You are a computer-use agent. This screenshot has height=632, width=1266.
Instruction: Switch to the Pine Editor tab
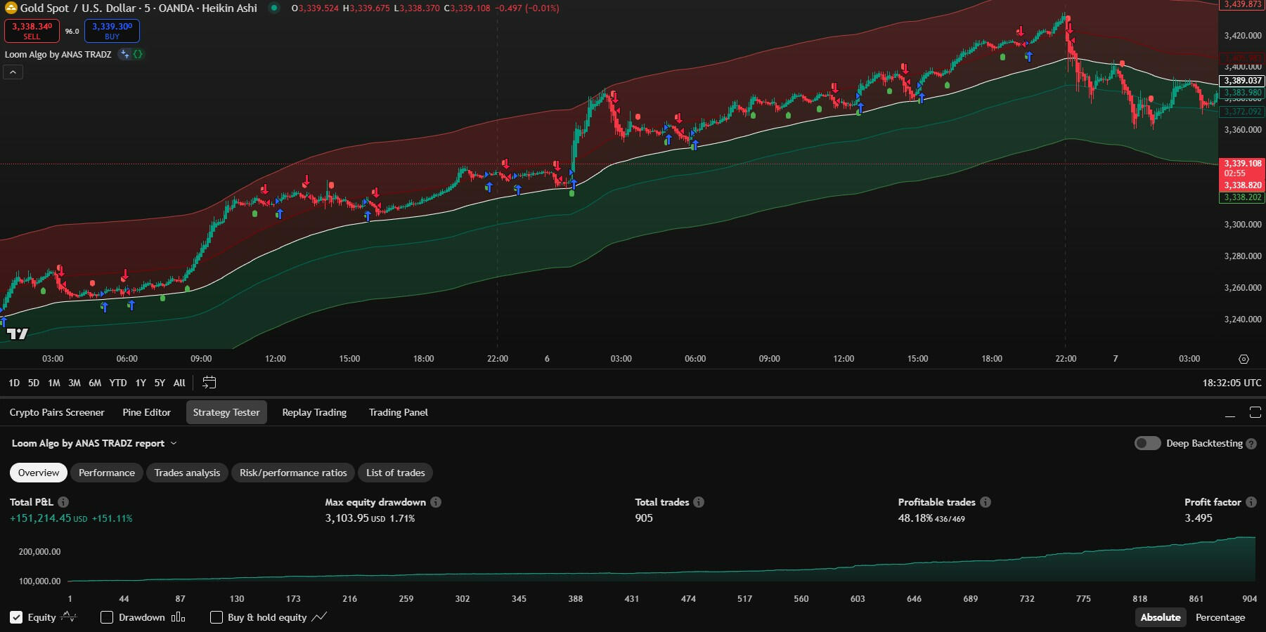coord(146,412)
